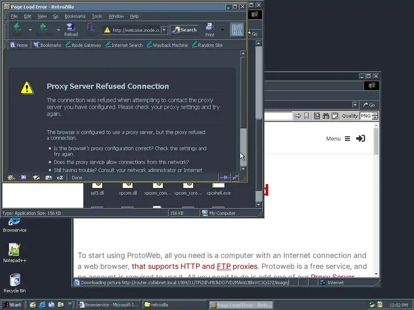414x310 pixels.
Task: Click the security lock icon in the RetroZilla status bar
Action: click(235, 178)
